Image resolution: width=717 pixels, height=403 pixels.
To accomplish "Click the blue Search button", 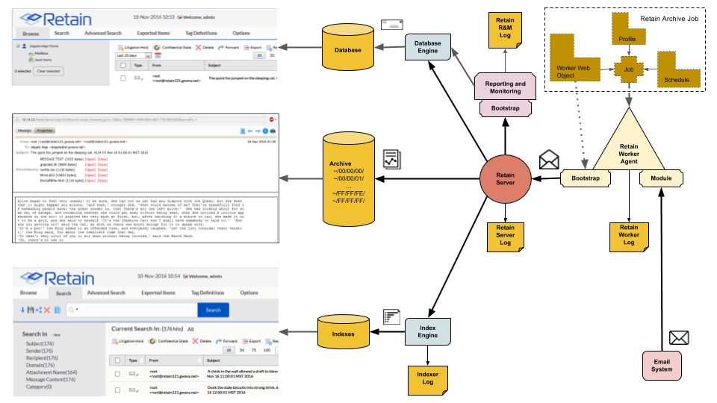I will click(213, 310).
